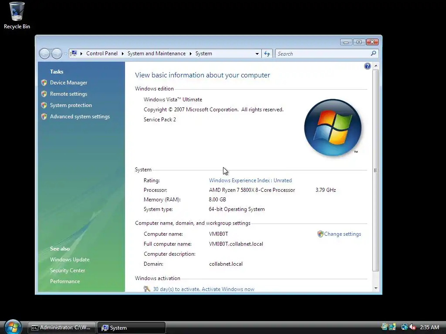The image size is (446, 334).
Task: Click the Back navigation arrow button
Action: click(45, 53)
